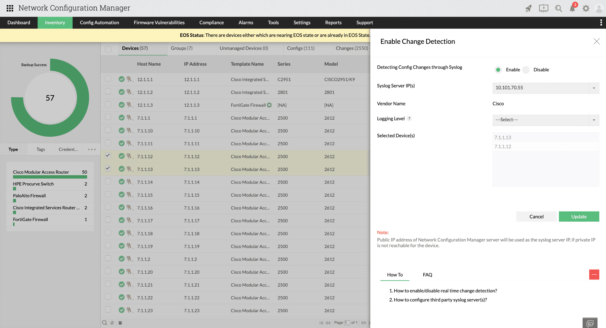The image size is (606, 328).
Task: Open the Compliance menu
Action: click(211, 22)
